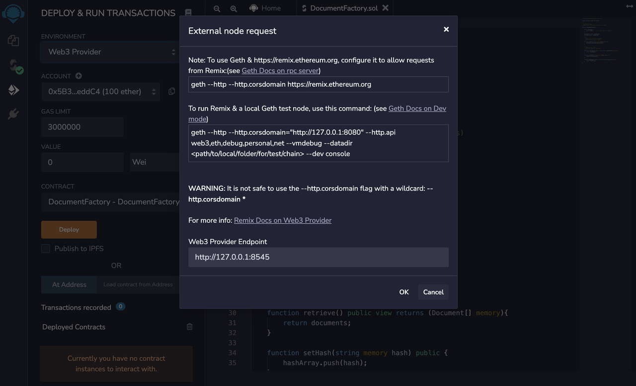
Task: Enable the Publish to IPFS checkbox
Action: coord(46,249)
